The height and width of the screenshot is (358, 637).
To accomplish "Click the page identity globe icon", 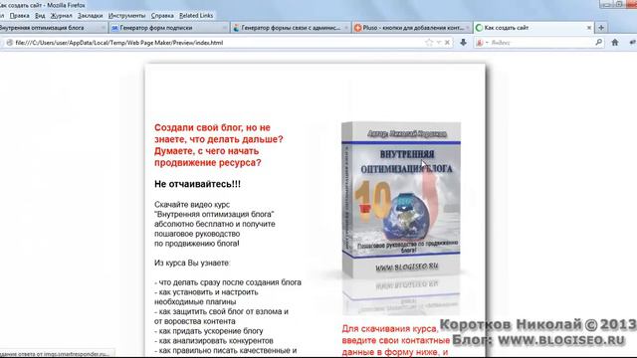I will point(9,43).
